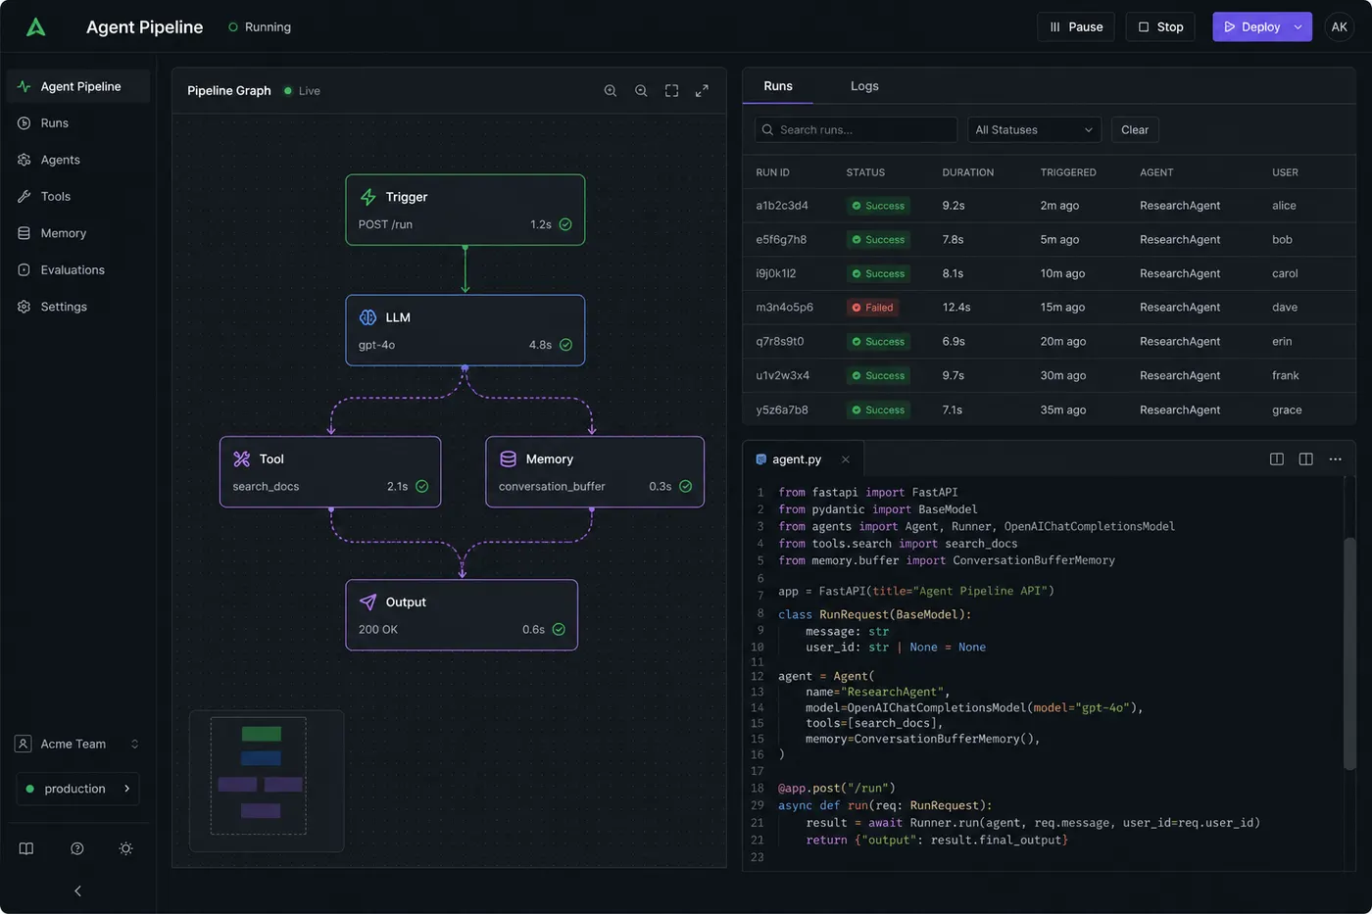1372x914 pixels.
Task: Click the Tool node wrench icon
Action: (x=242, y=458)
